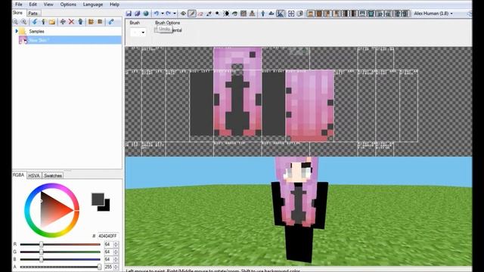Viewport: 484px width, 272px height.
Task: Click the globe upload skin icon
Action: pyautogui.click(x=146, y=14)
